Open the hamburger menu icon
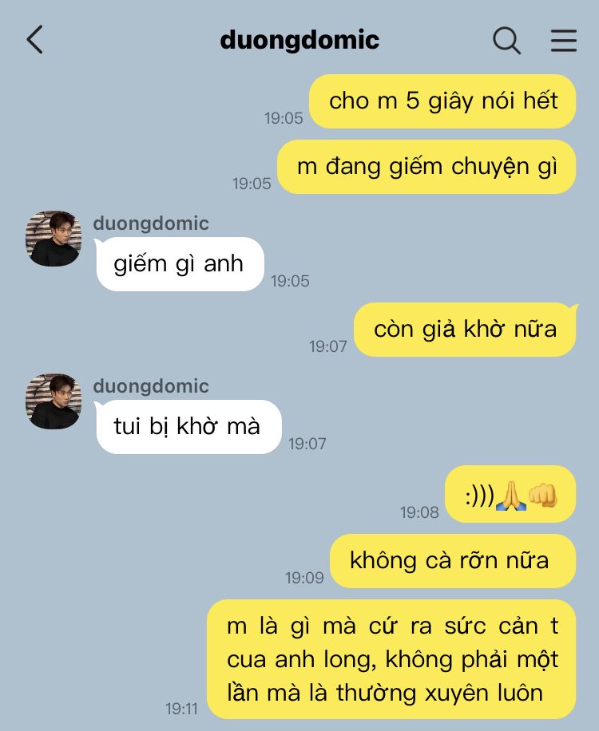Screen dimensions: 599x731 [564, 40]
